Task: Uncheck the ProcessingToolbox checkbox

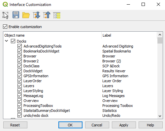Action: pyautogui.click(x=19, y=106)
